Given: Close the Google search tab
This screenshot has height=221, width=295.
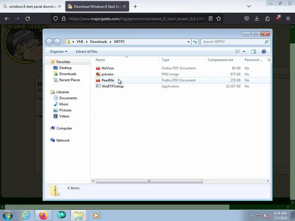Looking at the screenshot, I should [60, 6].
